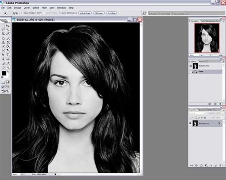
Task: Select the Move tool
Action: pyautogui.click(x=8, y=26)
